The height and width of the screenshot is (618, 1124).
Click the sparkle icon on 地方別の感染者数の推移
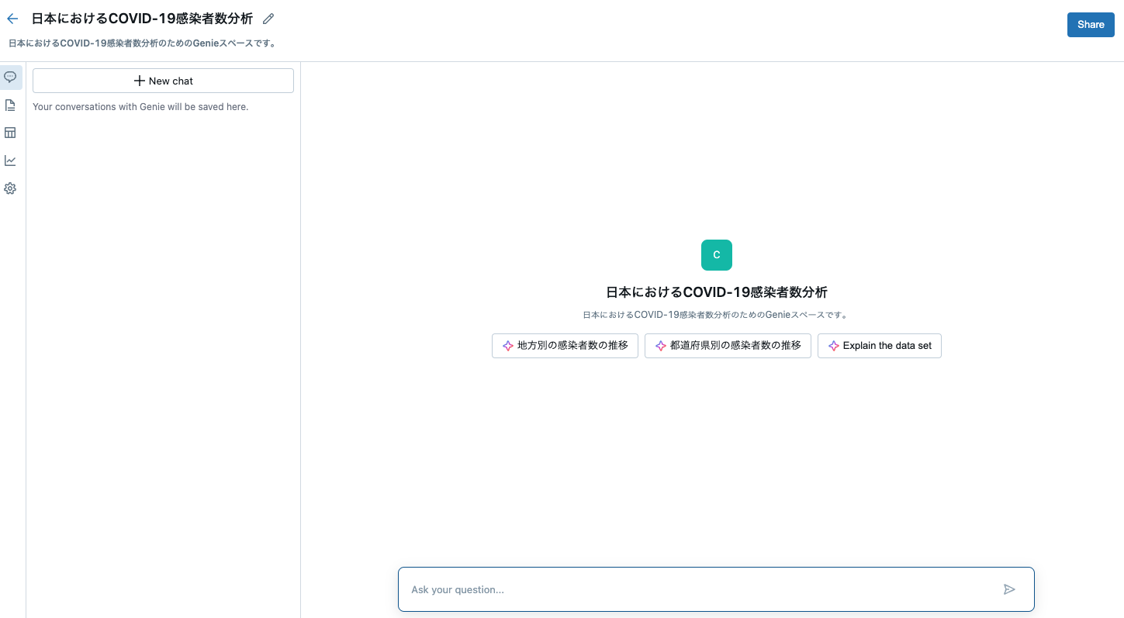tap(508, 345)
